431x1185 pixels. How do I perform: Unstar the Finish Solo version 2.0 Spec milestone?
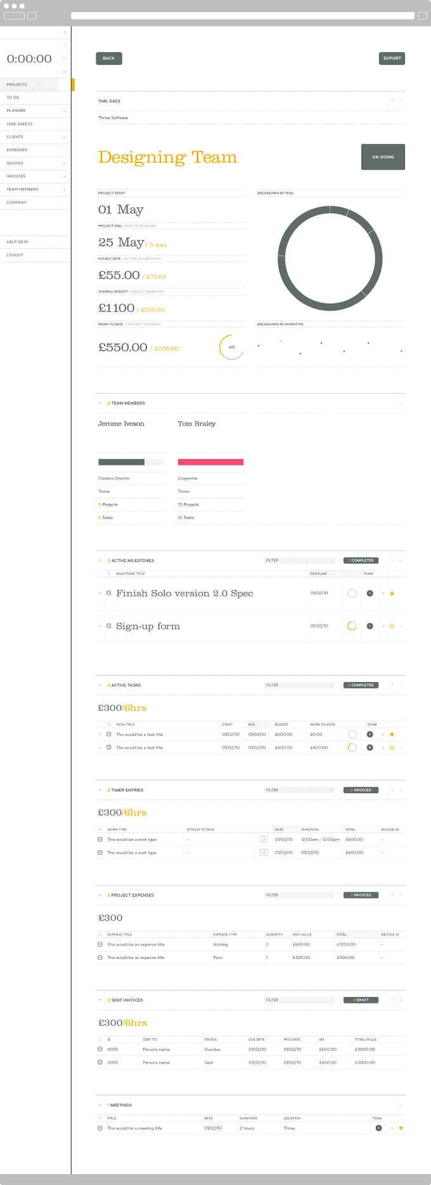[392, 593]
